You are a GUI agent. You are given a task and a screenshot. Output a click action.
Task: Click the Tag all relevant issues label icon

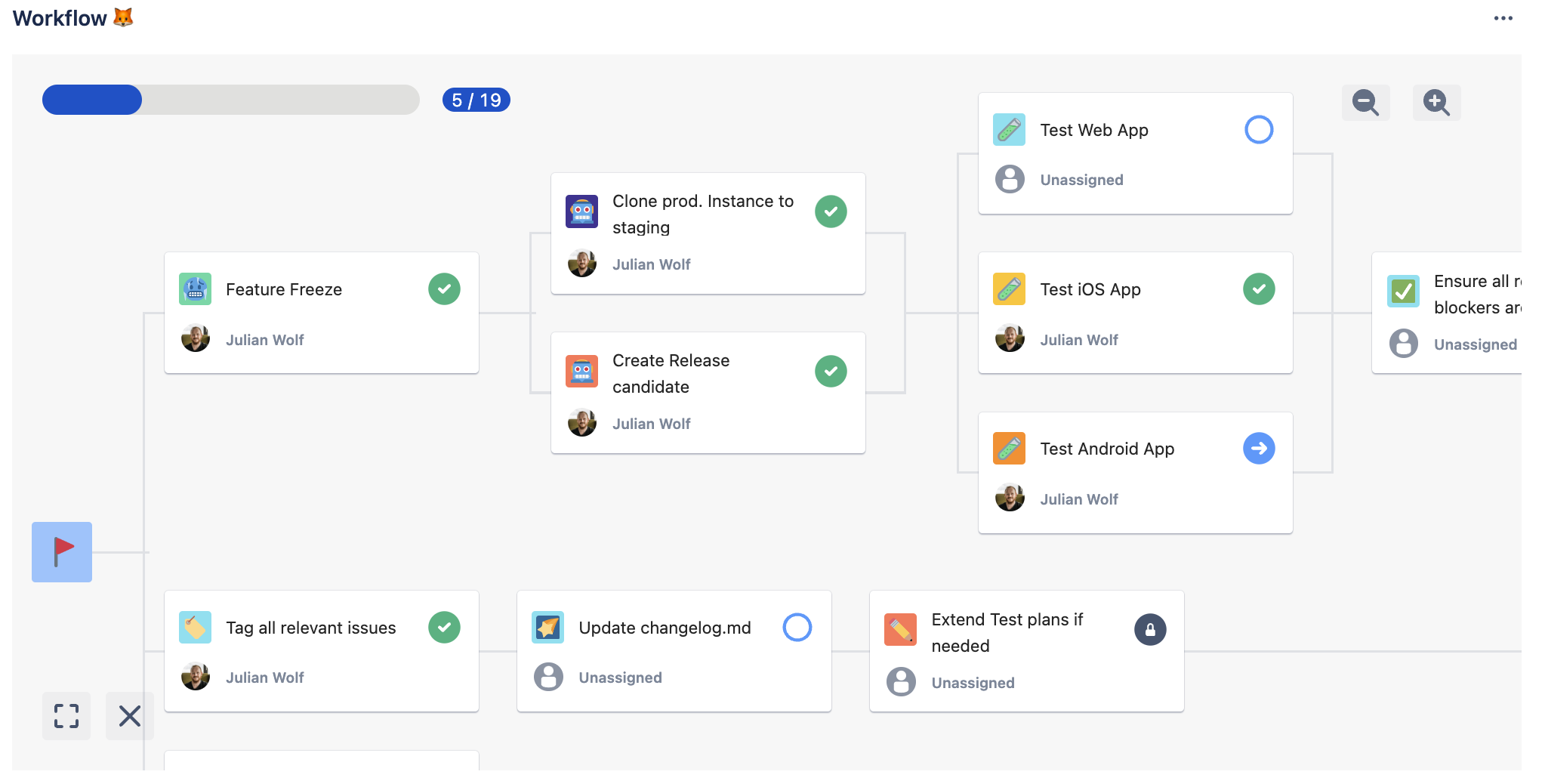click(x=195, y=628)
